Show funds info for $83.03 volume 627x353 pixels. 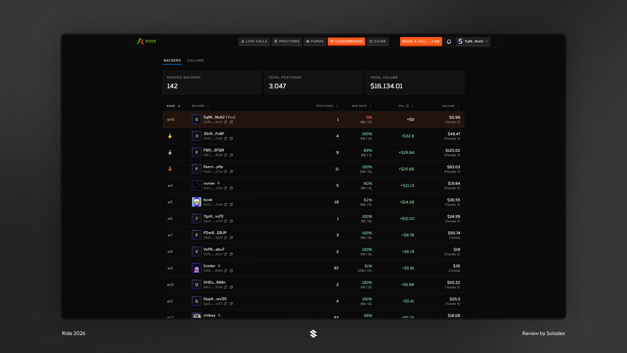[x=458, y=172]
